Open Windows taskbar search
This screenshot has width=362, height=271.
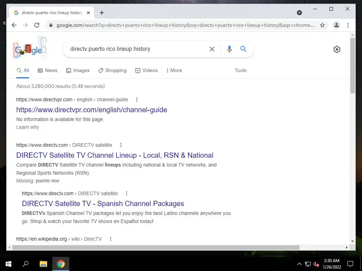pyautogui.click(x=25, y=264)
